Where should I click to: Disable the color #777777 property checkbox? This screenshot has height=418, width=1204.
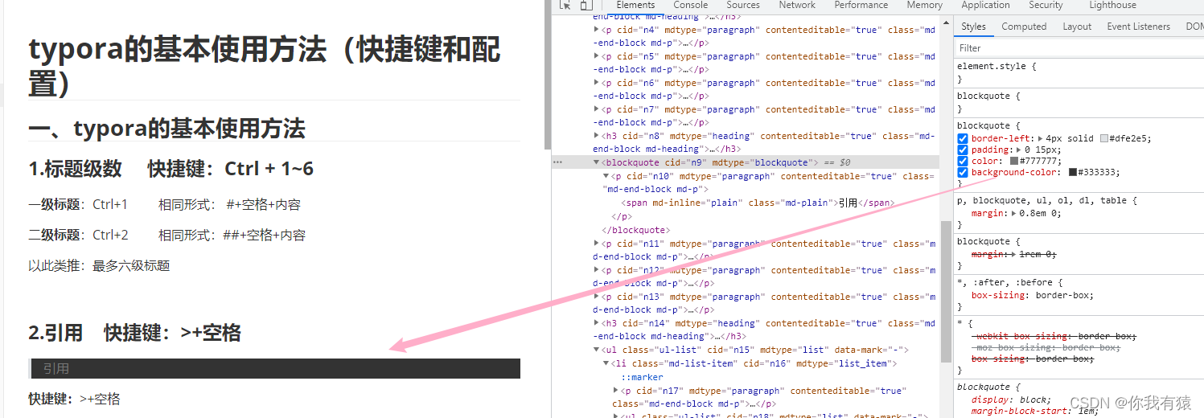pos(963,161)
